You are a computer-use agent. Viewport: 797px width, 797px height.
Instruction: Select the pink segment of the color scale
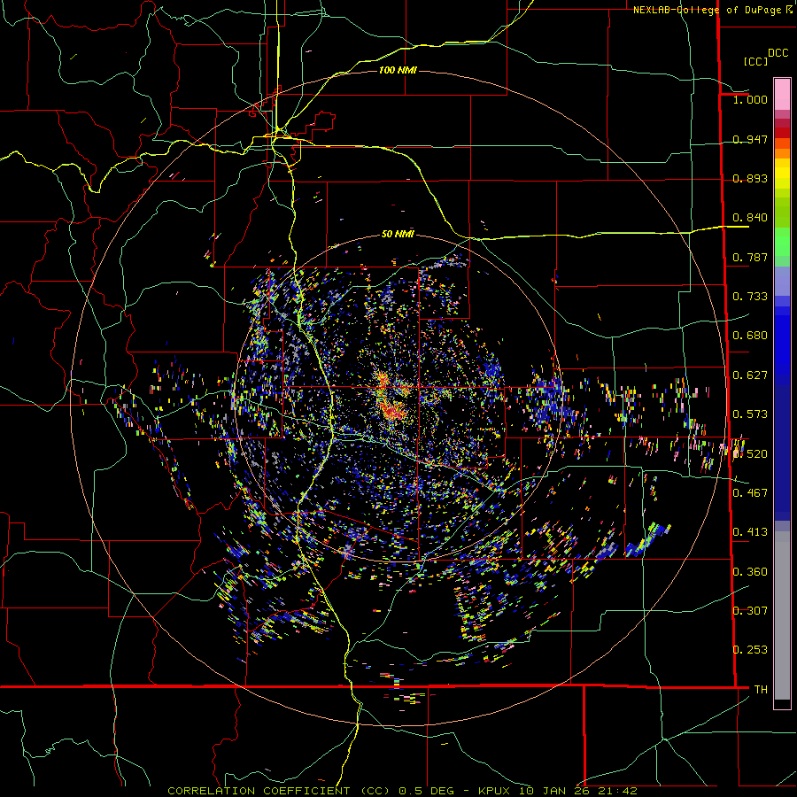click(x=782, y=95)
